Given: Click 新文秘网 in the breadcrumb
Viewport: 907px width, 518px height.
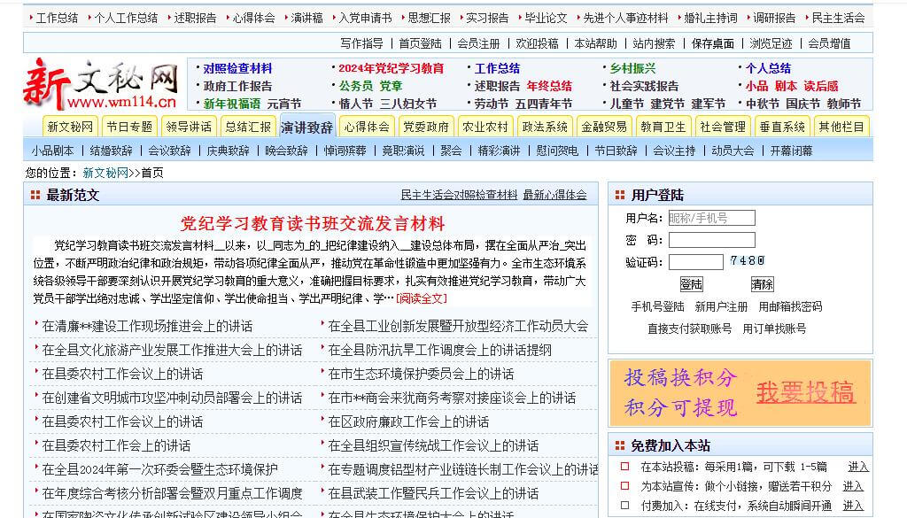Looking at the screenshot, I should [x=105, y=173].
